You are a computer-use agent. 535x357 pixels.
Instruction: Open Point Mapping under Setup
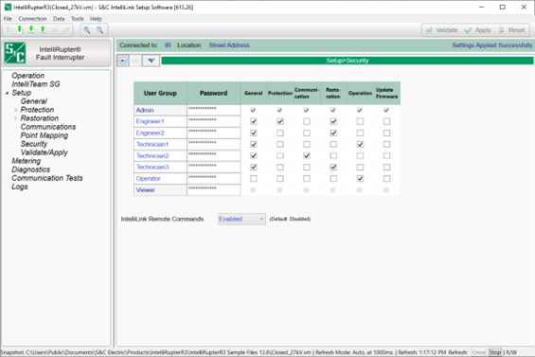(x=44, y=135)
